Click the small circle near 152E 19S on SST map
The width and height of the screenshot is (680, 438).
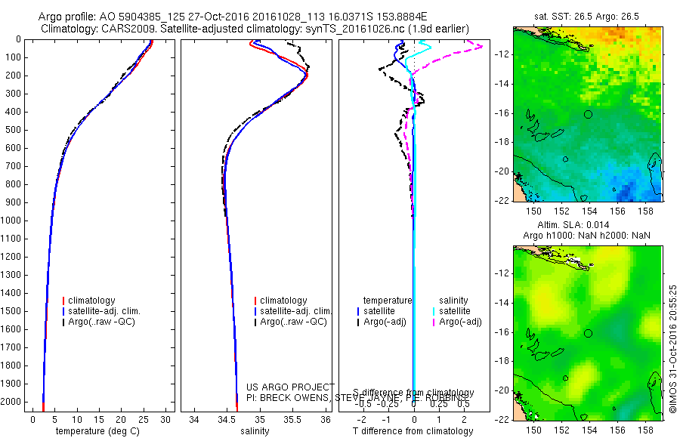click(565, 159)
